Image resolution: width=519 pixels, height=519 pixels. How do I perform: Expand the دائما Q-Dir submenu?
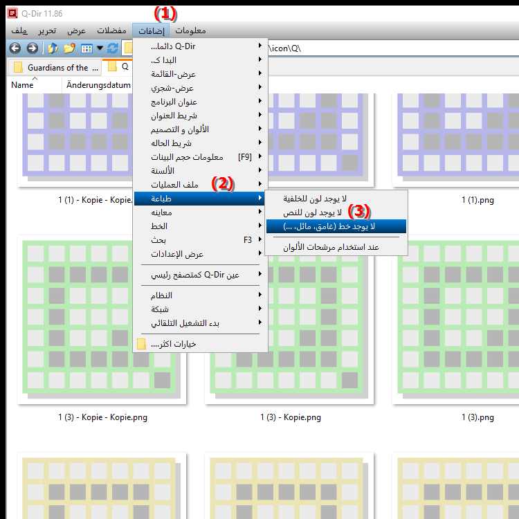[x=199, y=46]
